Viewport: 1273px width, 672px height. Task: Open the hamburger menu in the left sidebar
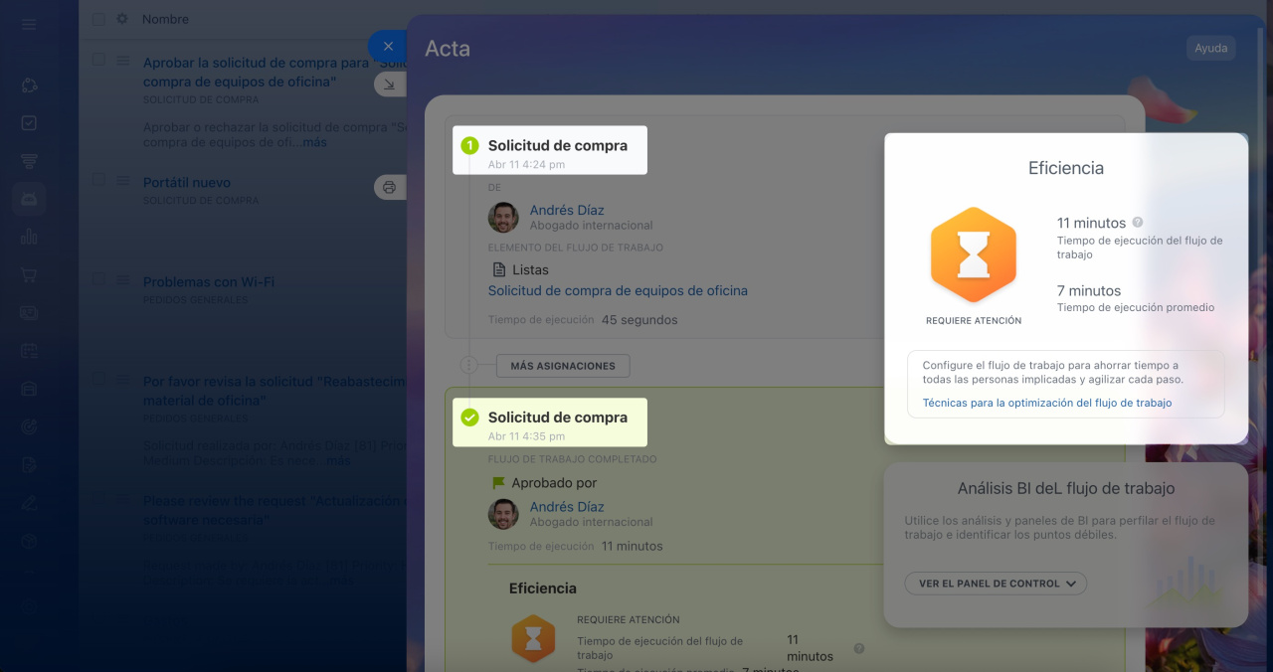click(x=29, y=24)
